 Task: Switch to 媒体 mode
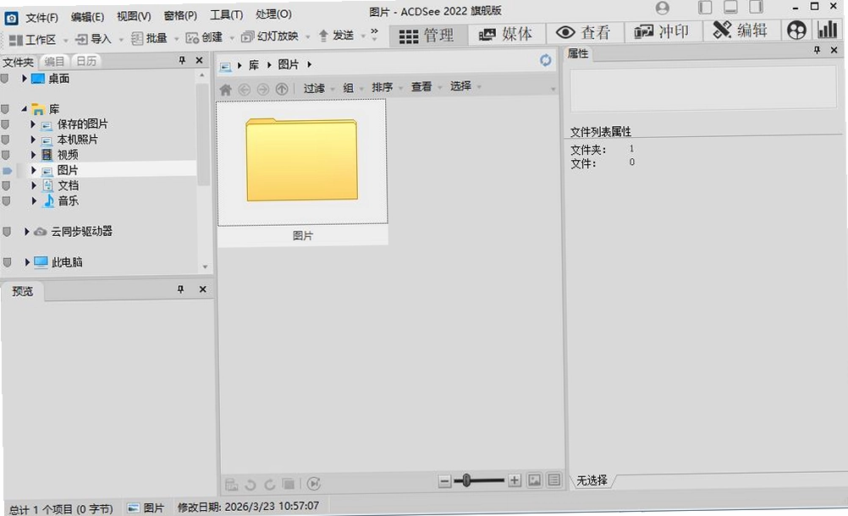pyautogui.click(x=505, y=34)
